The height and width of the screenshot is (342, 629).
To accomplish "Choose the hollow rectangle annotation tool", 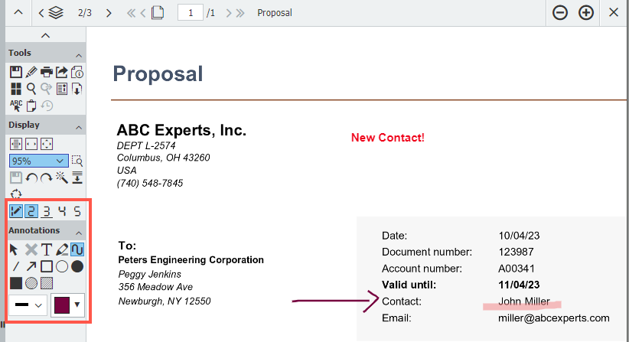I will pos(47,266).
